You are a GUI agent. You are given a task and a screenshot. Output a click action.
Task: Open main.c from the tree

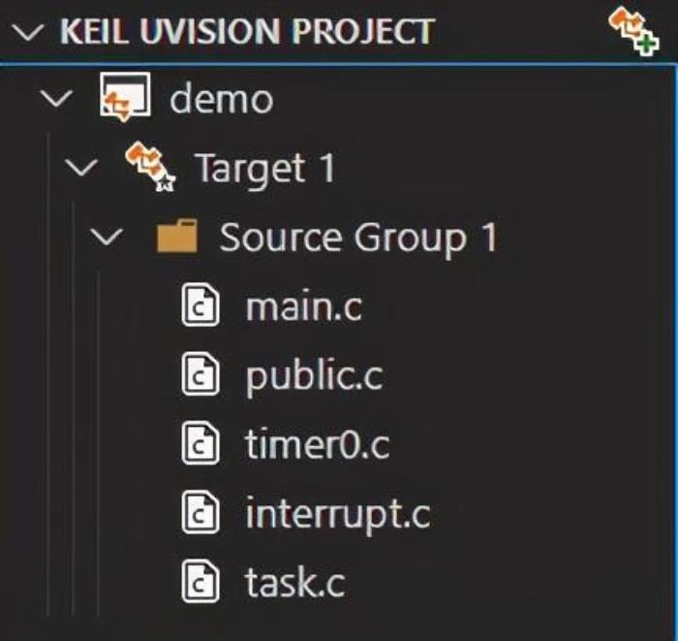coord(303,306)
